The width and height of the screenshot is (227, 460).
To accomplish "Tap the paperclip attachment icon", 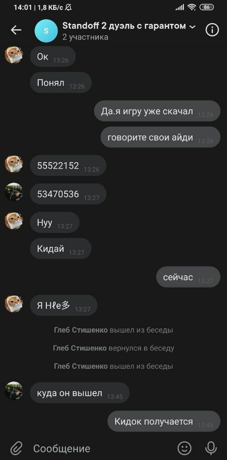I will 17,448.
